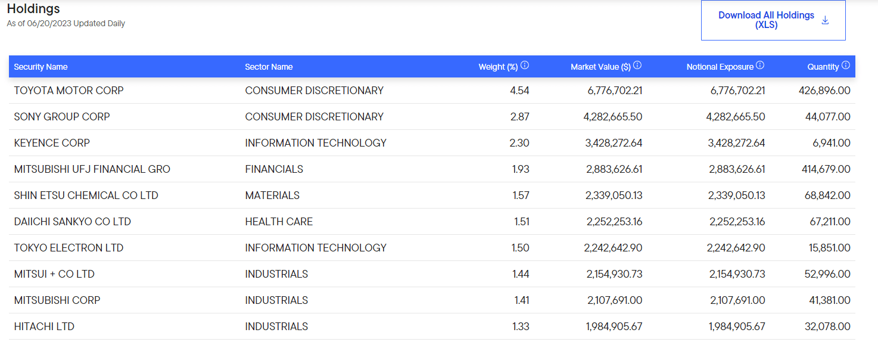Select TOKYO ELECTRON LTD holding

pos(69,248)
